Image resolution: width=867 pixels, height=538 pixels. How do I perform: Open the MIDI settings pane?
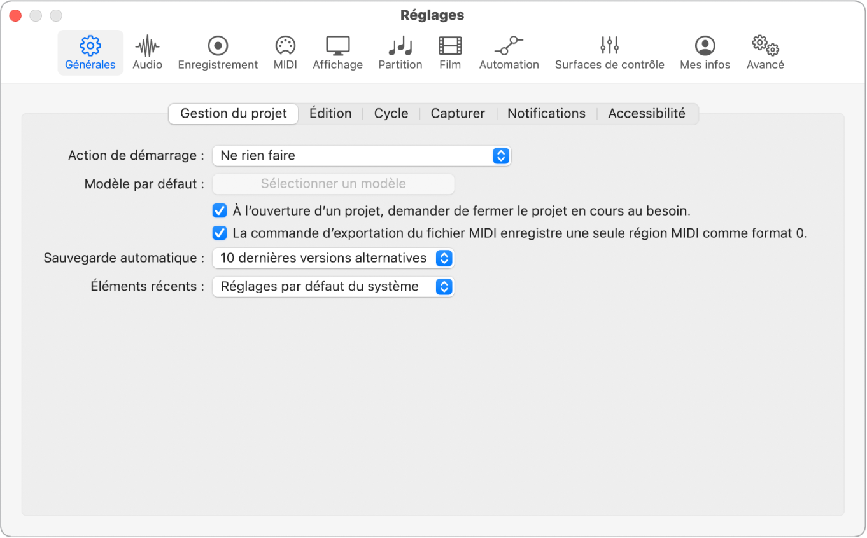point(285,53)
